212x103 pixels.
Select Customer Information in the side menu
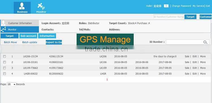pos(20,23)
